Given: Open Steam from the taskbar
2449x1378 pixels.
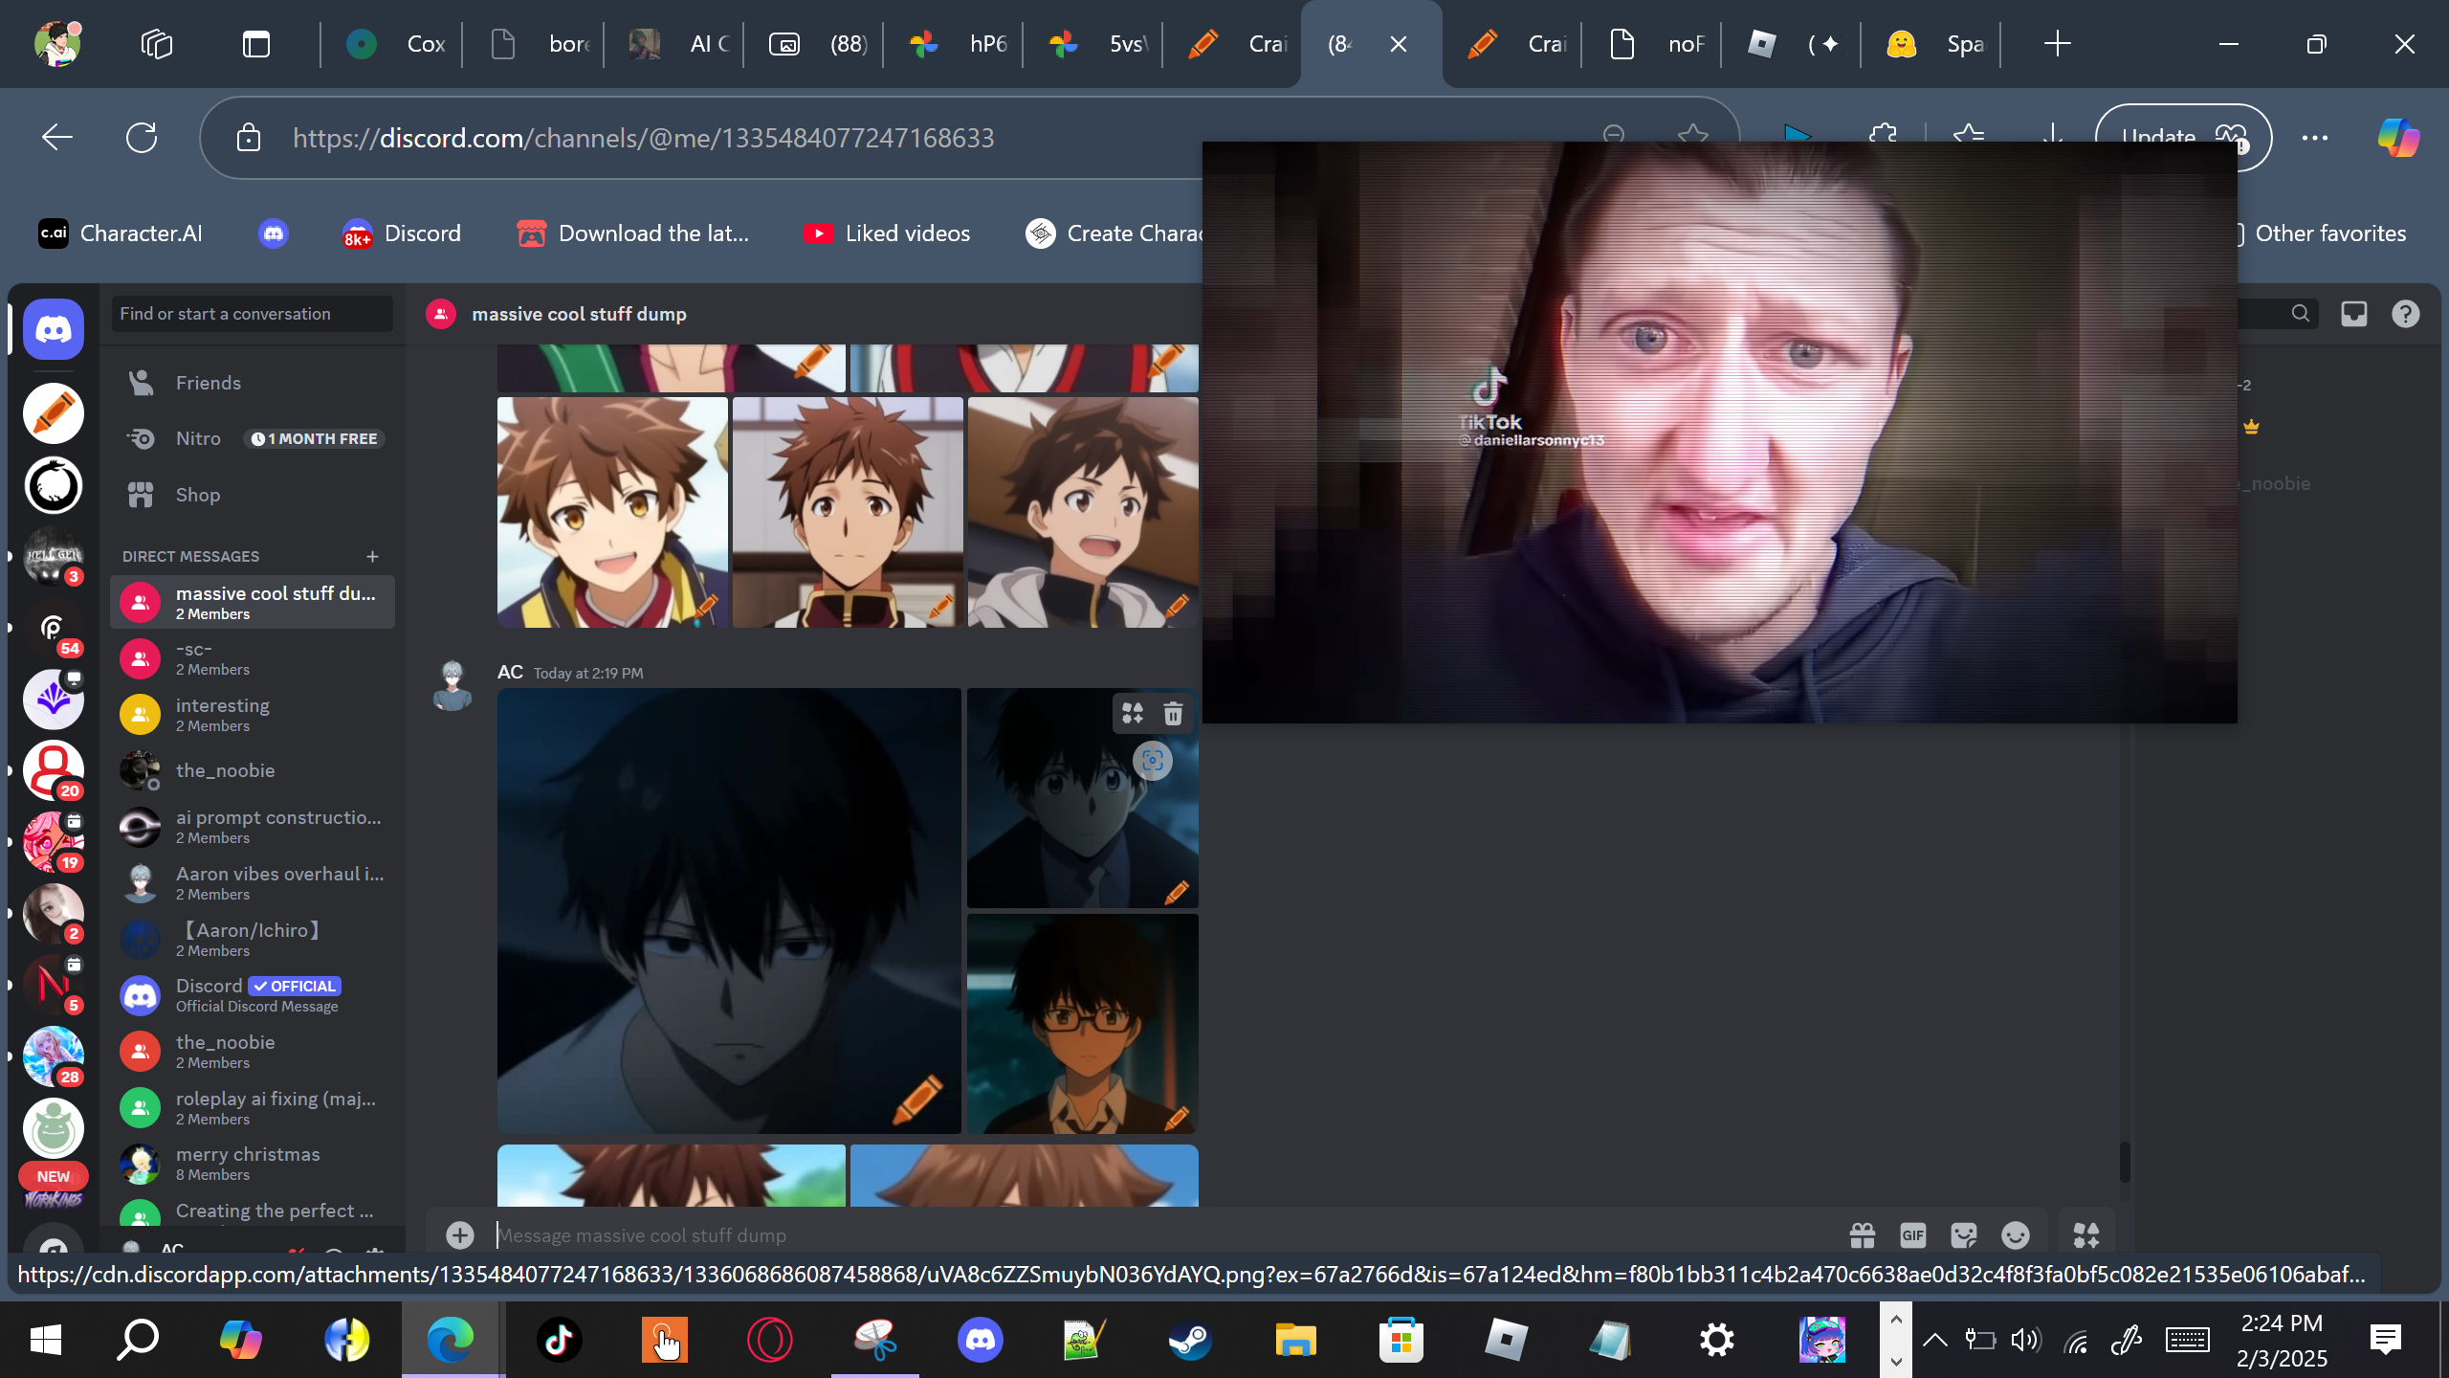Looking at the screenshot, I should point(1190,1340).
